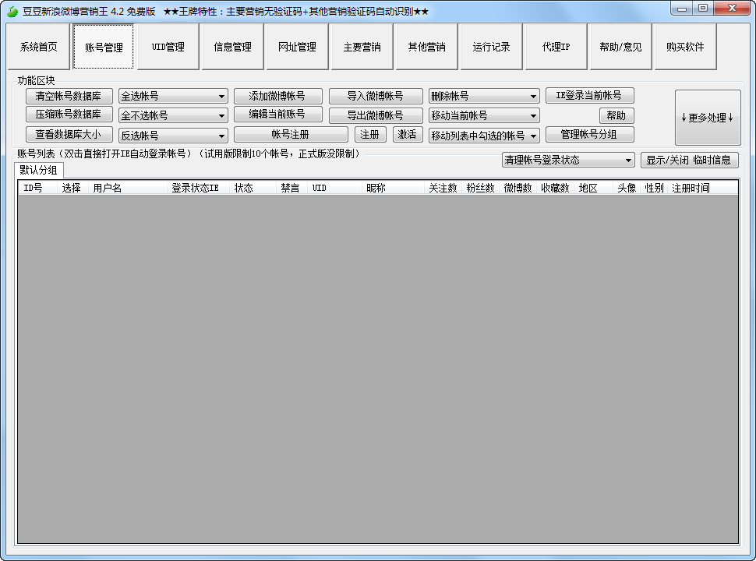The height and width of the screenshot is (561, 756).
Task: Open the UID管理 tab
Action: pos(168,47)
